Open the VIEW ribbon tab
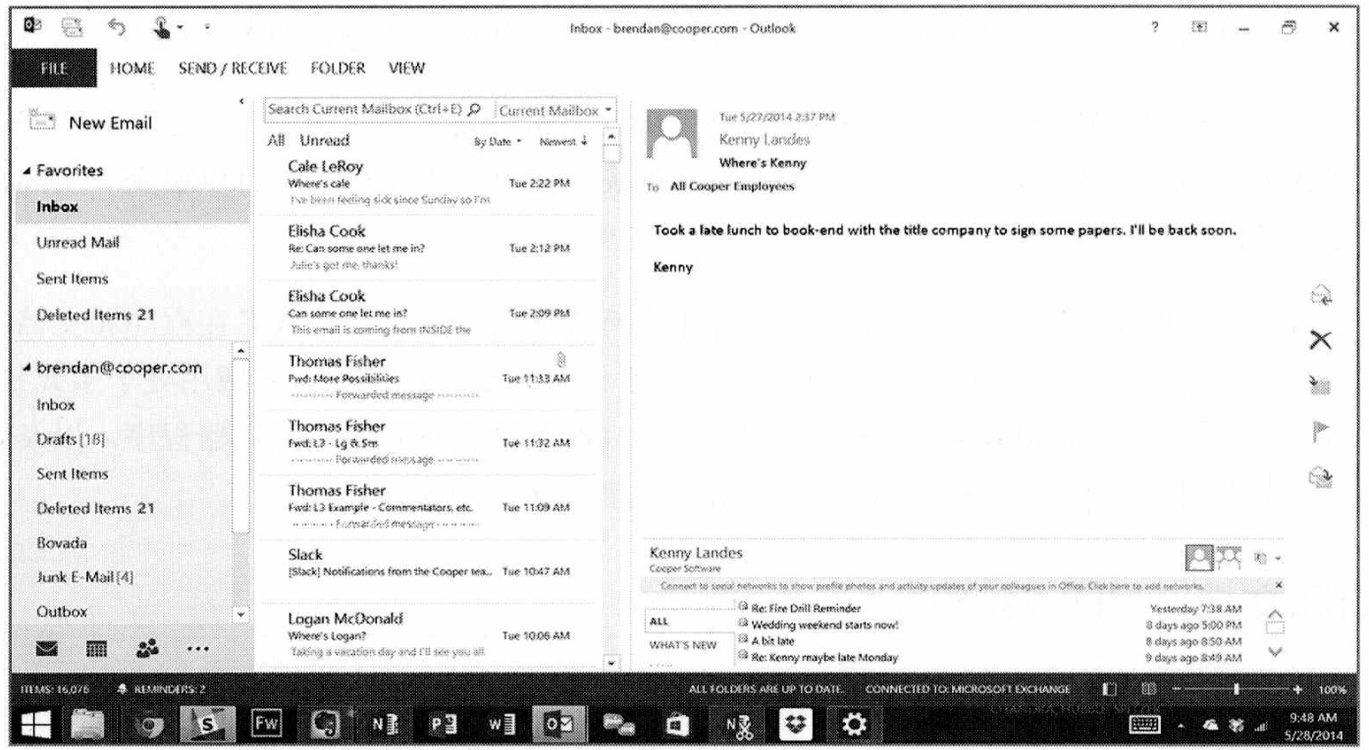This screenshot has width=1369, height=750. 406,69
